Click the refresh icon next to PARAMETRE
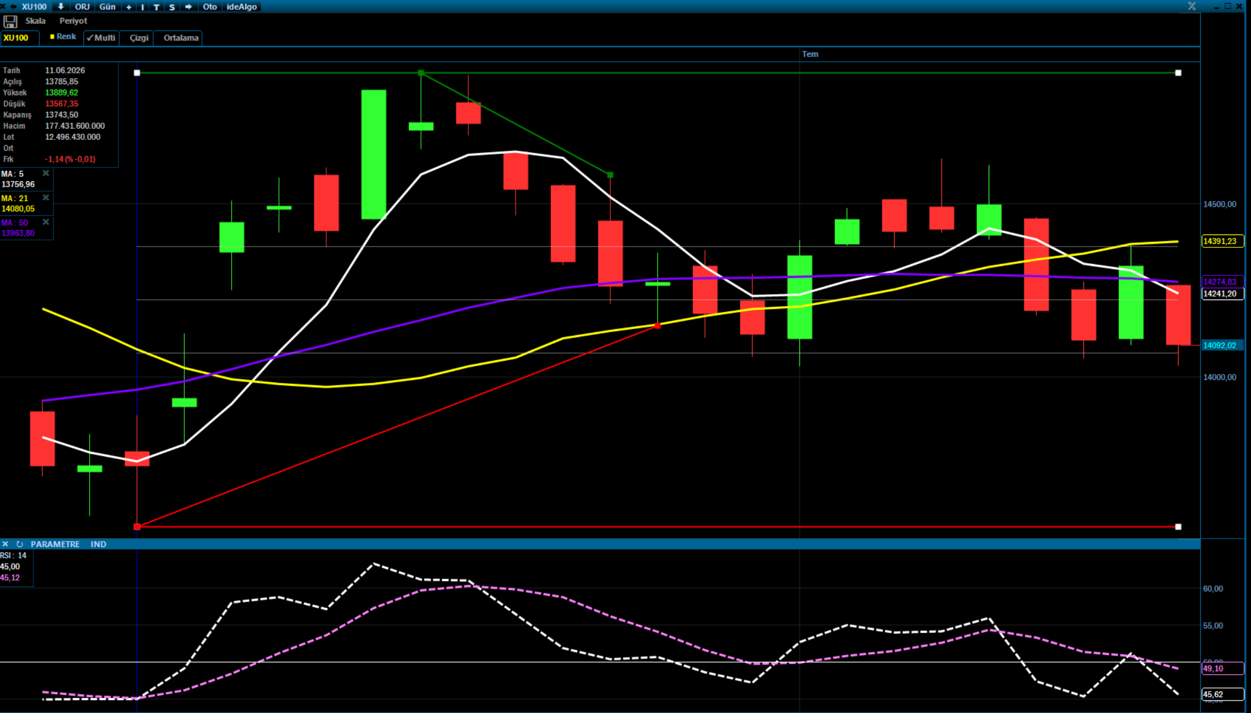 click(20, 544)
